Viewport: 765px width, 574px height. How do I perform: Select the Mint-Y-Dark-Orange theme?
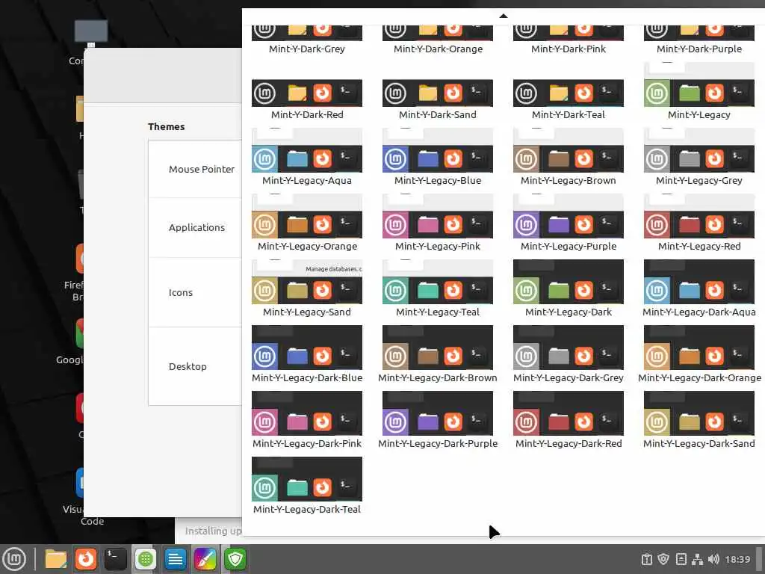point(438,39)
